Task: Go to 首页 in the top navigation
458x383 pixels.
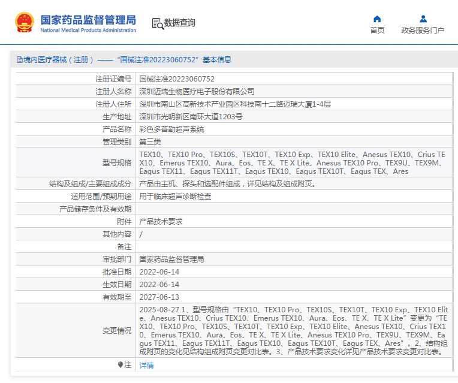Action: (377, 31)
